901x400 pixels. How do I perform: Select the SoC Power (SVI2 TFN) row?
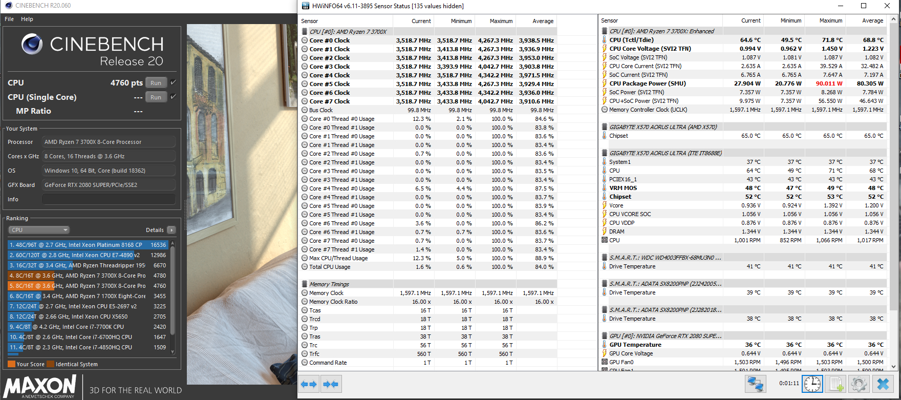coord(743,92)
